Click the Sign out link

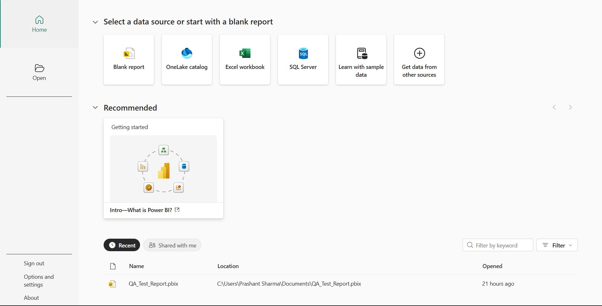coord(34,263)
